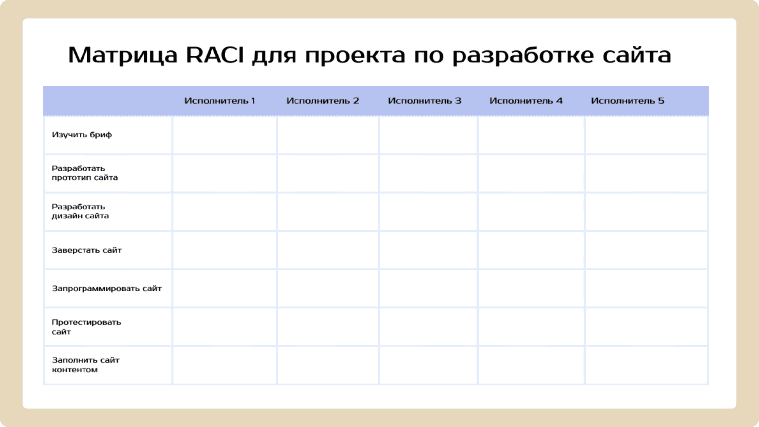
Task: Select the 'Исполнитель 5' column header
Action: [x=628, y=101]
